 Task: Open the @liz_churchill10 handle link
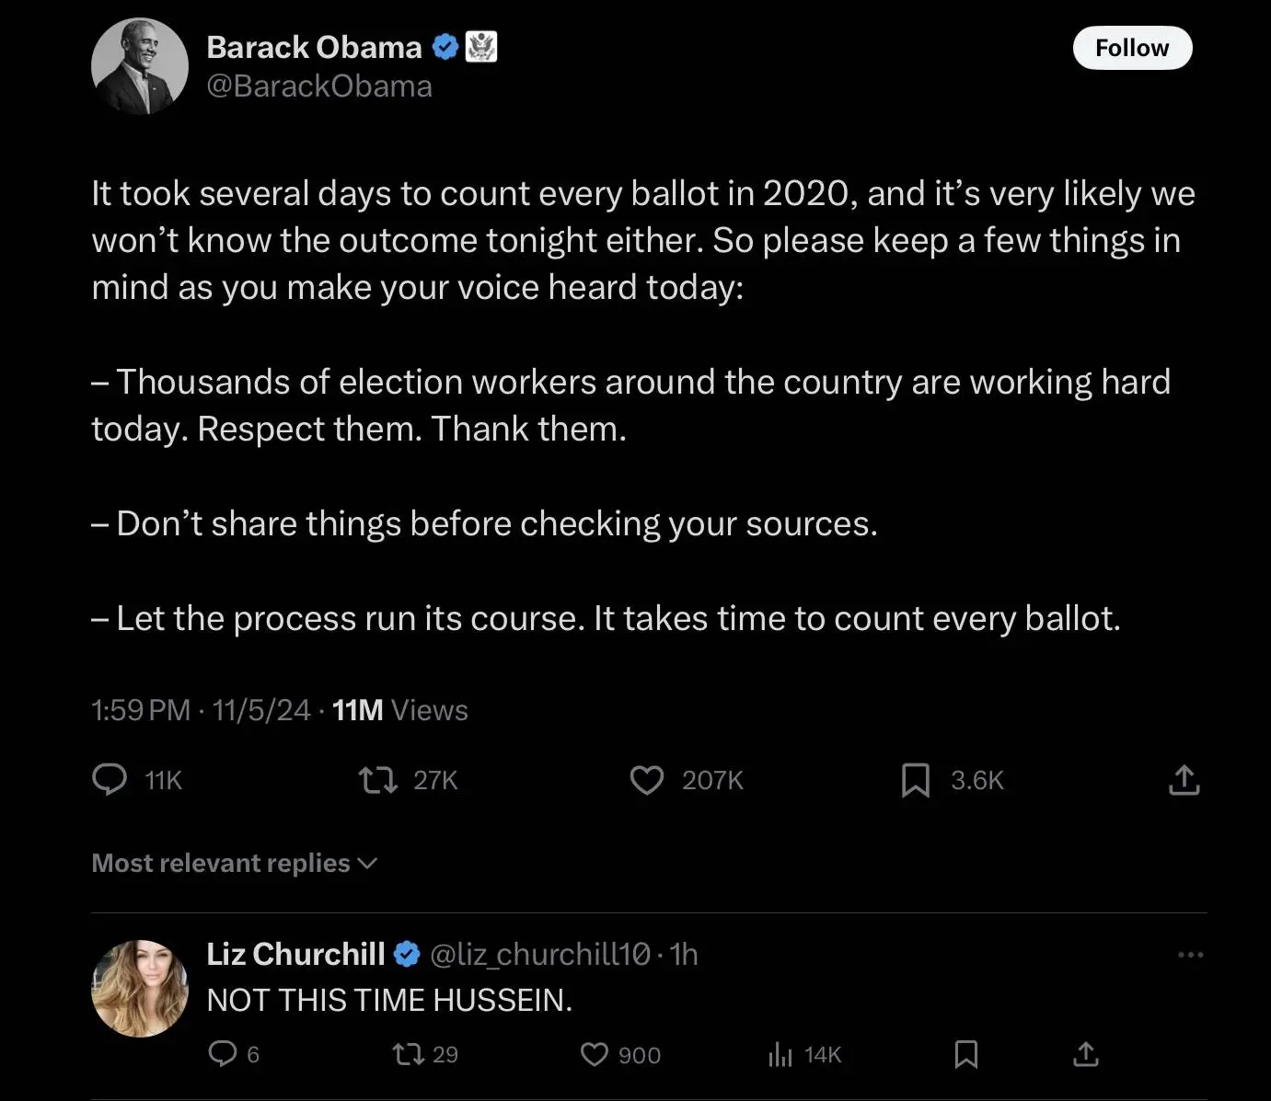click(540, 955)
